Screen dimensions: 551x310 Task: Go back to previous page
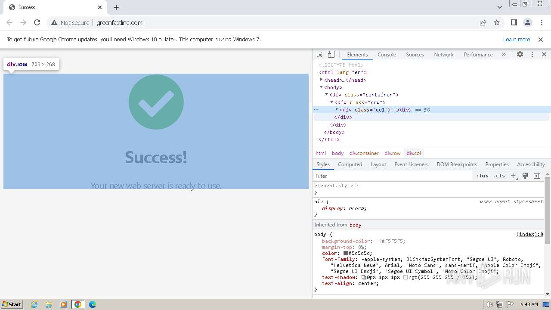click(9, 22)
